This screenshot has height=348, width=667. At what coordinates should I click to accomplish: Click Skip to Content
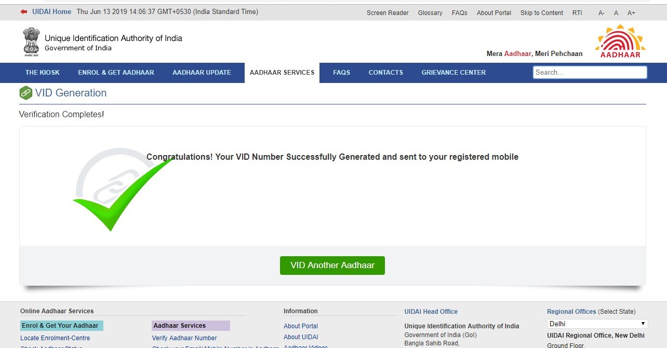tap(542, 13)
